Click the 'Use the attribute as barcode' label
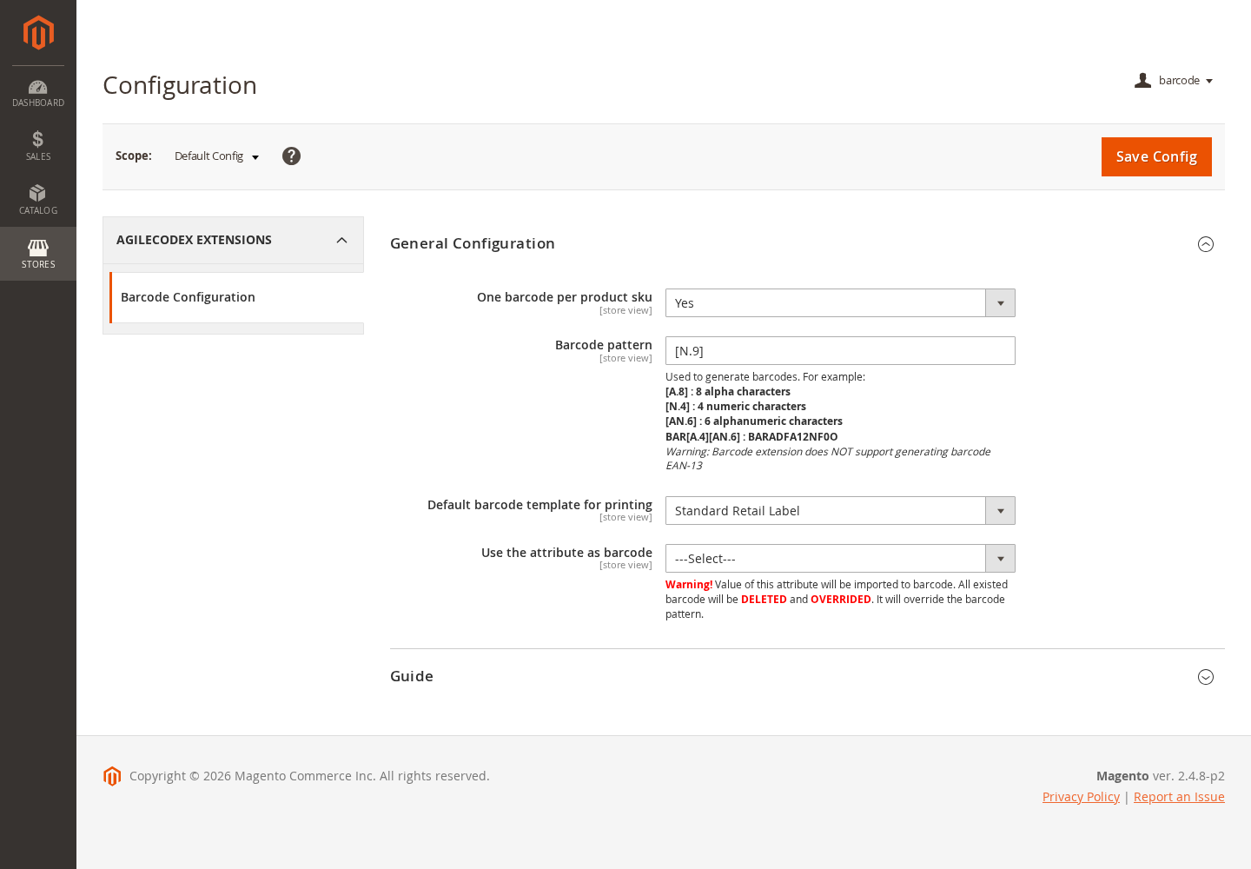 coord(566,553)
